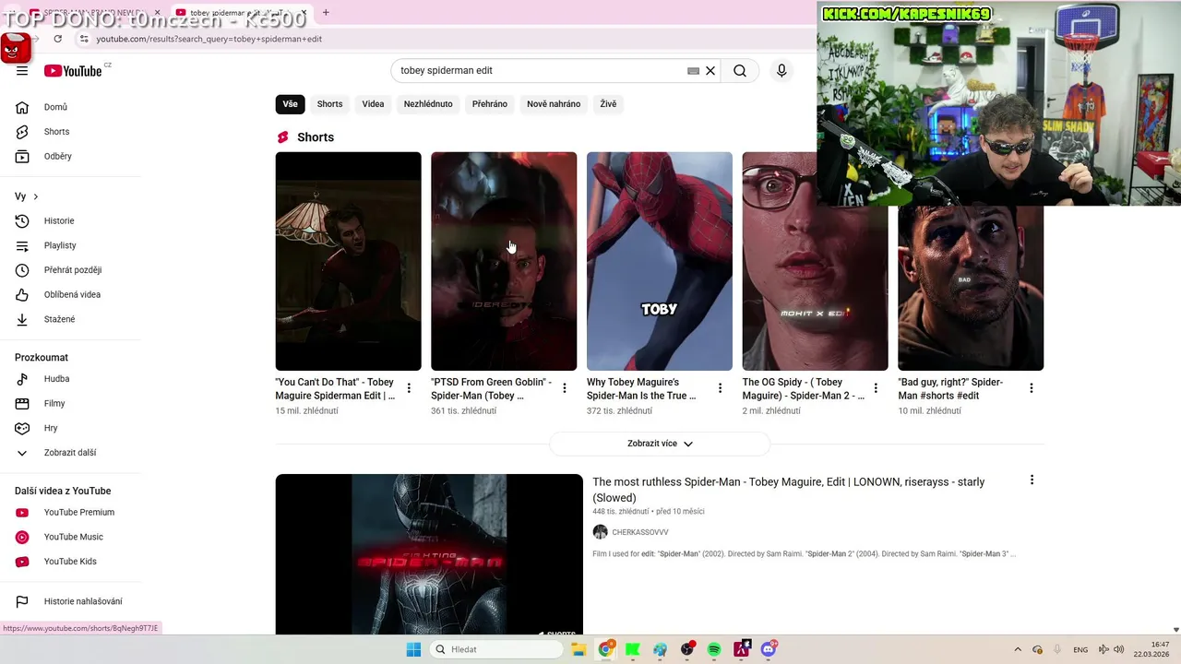Open the YouTube hamburger guide menu
1181x664 pixels.
(22, 71)
